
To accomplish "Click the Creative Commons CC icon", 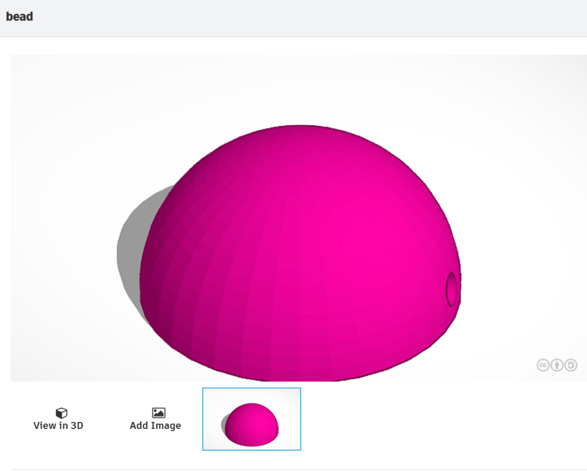I will coord(543,365).
